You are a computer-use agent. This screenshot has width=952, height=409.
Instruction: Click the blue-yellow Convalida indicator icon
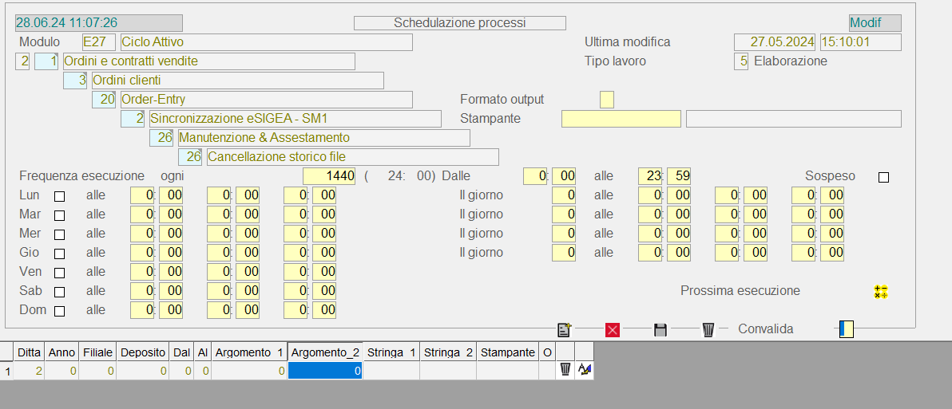(846, 329)
